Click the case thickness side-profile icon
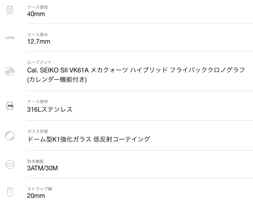This screenshot has width=253, height=205. click(x=10, y=38)
